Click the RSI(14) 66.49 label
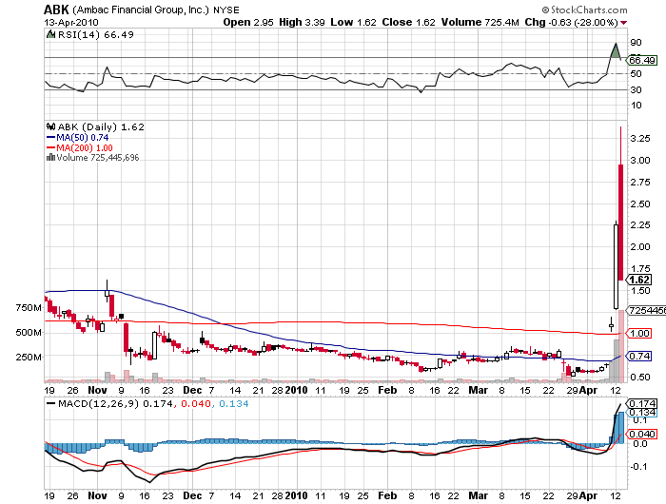The image size is (666, 504). (x=95, y=34)
